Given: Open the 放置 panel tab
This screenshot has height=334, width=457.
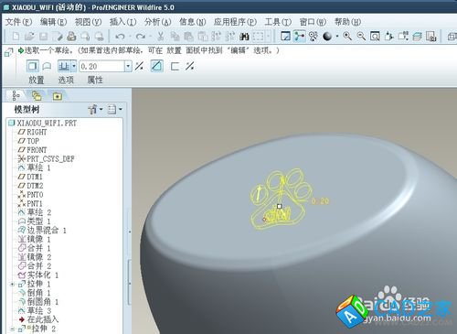Looking at the screenshot, I should click(37, 80).
